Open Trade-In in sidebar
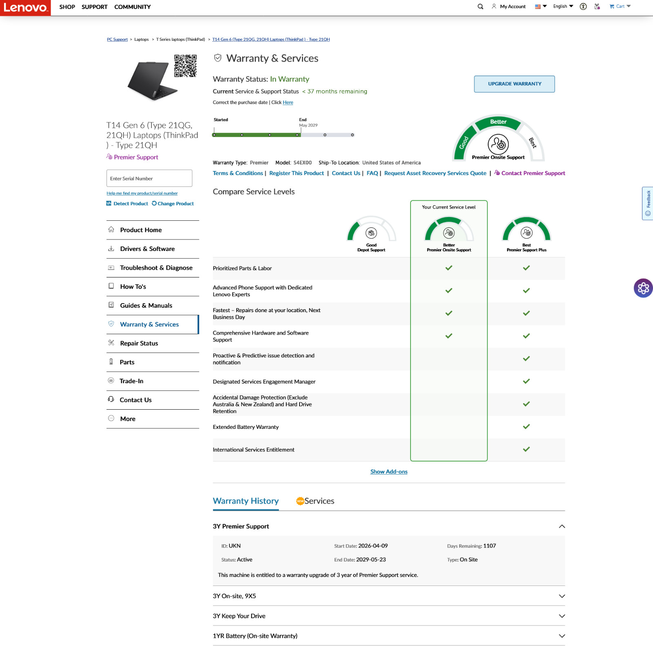The height and width of the screenshot is (650, 653). tap(153, 381)
